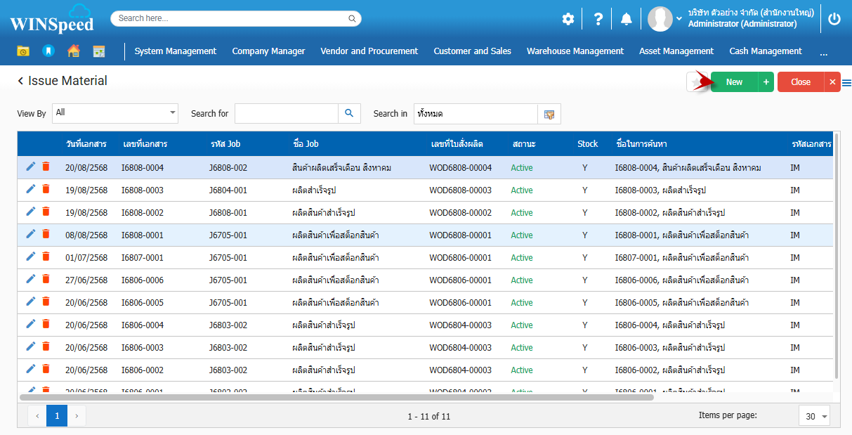The width and height of the screenshot is (852, 435).
Task: Open the recent history folder icon
Action: point(23,51)
